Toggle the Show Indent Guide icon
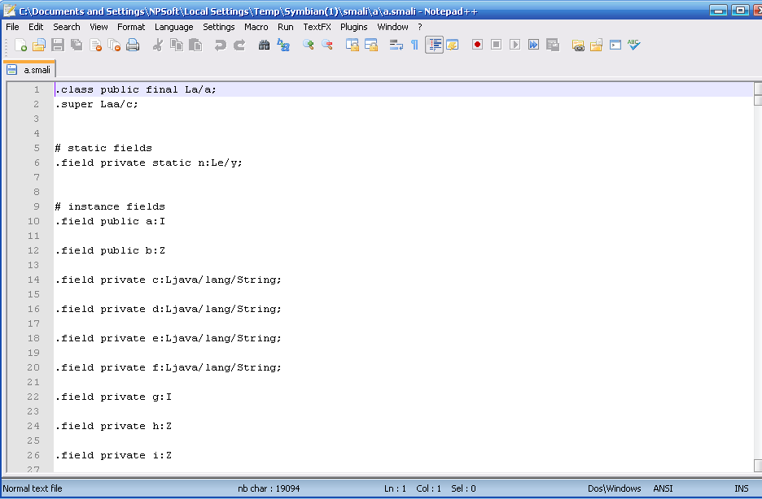Image resolution: width=762 pixels, height=499 pixels. pos(434,45)
